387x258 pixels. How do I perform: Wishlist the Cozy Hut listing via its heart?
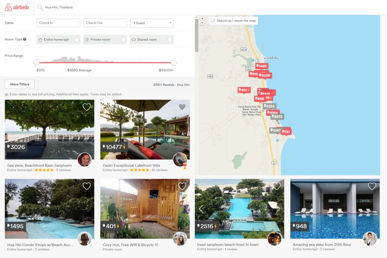pos(182,186)
